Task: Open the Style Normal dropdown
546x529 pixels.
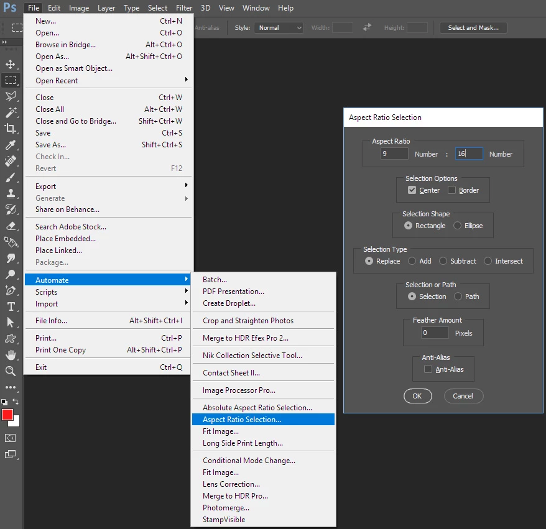Action: pyautogui.click(x=279, y=27)
